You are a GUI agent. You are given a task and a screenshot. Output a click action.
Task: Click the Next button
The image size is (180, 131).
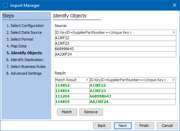coord(123,126)
